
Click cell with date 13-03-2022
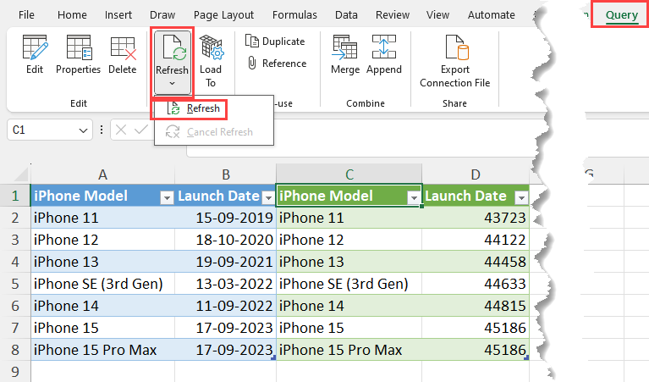click(226, 284)
